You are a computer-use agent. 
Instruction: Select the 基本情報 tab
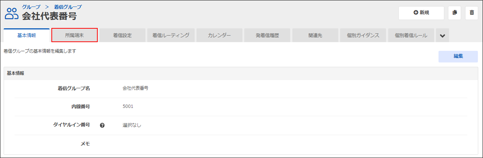[26, 36]
